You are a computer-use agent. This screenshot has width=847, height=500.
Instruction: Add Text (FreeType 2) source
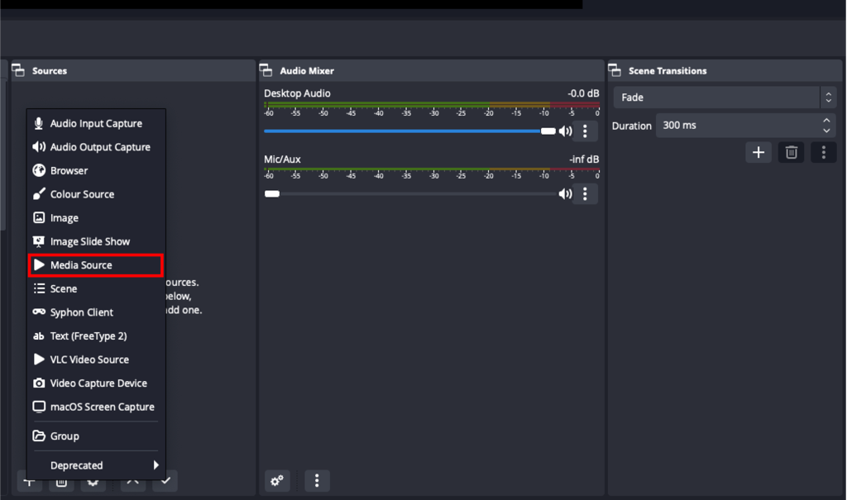pos(96,336)
